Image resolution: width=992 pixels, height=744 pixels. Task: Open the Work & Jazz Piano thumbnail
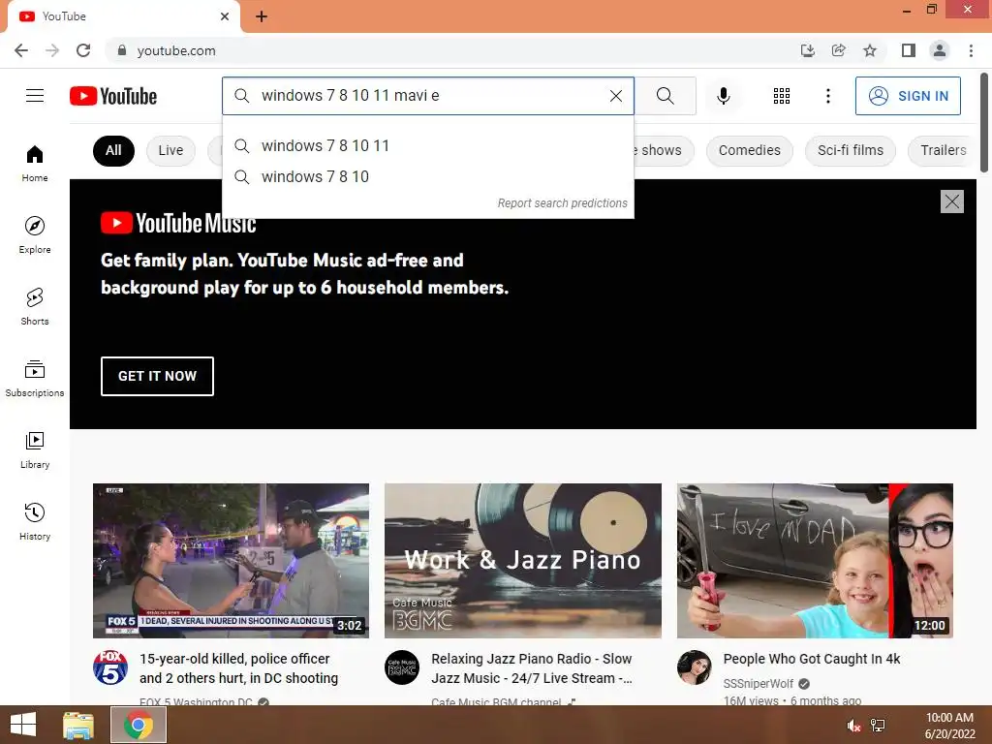[522, 561]
